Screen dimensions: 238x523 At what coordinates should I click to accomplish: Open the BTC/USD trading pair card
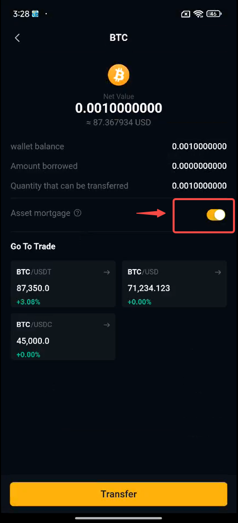174,284
